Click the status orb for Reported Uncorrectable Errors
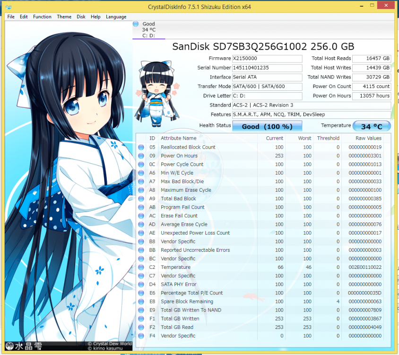 [141, 250]
